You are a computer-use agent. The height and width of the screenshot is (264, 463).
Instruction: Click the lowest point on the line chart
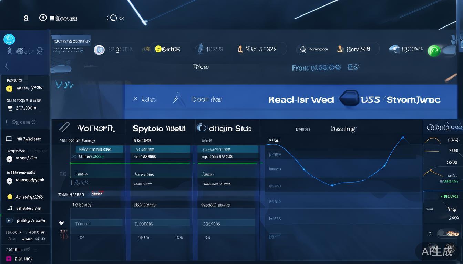332,185
